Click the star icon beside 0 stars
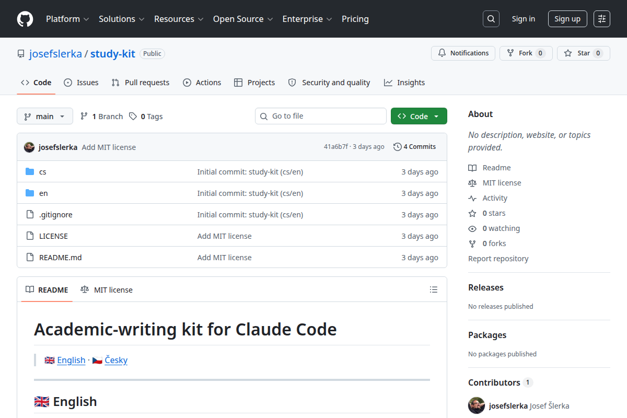The height and width of the screenshot is (418, 627). click(x=472, y=213)
